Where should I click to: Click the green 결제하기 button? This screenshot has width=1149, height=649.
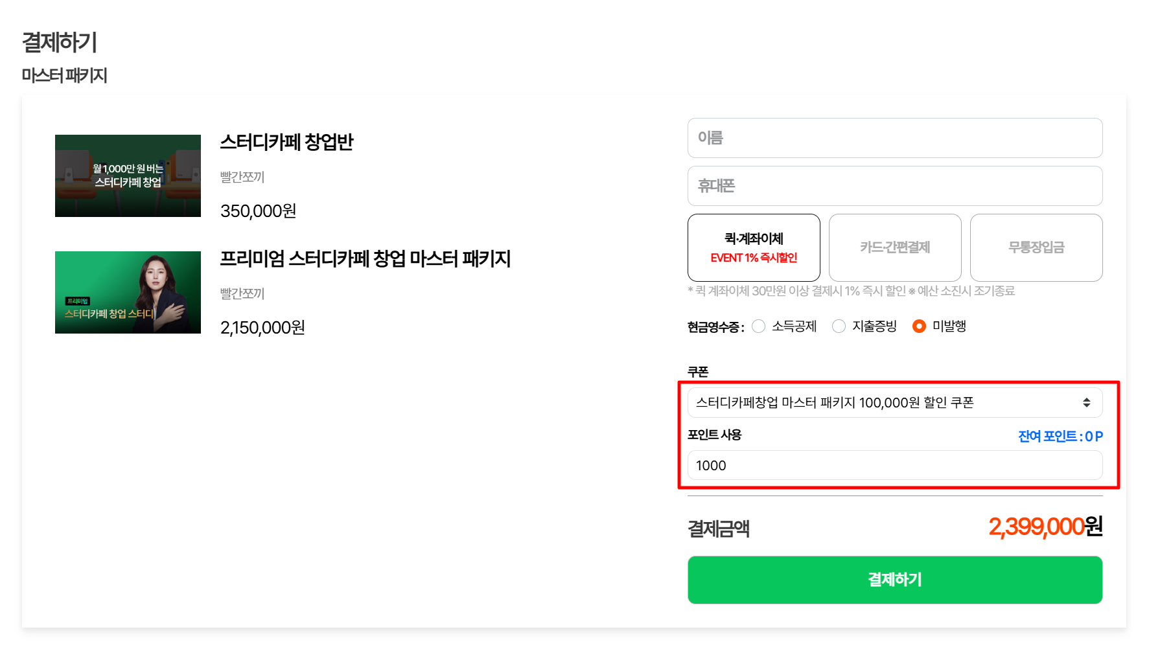pos(895,580)
